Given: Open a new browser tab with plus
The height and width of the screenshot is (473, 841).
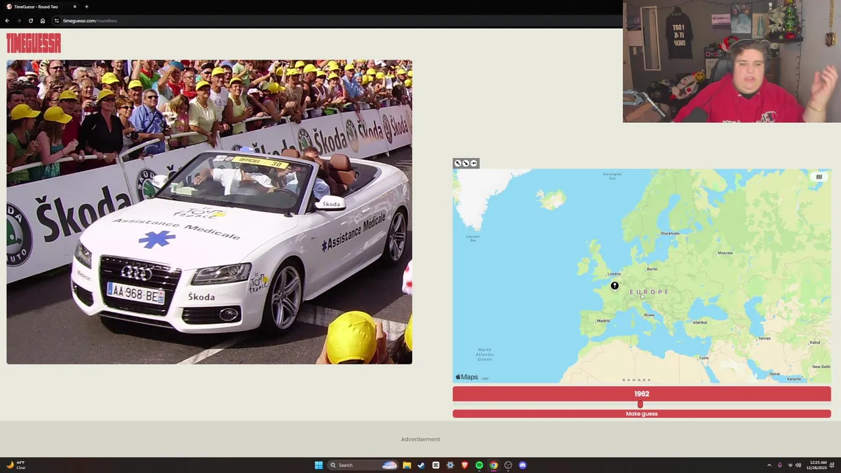Looking at the screenshot, I should 86,7.
